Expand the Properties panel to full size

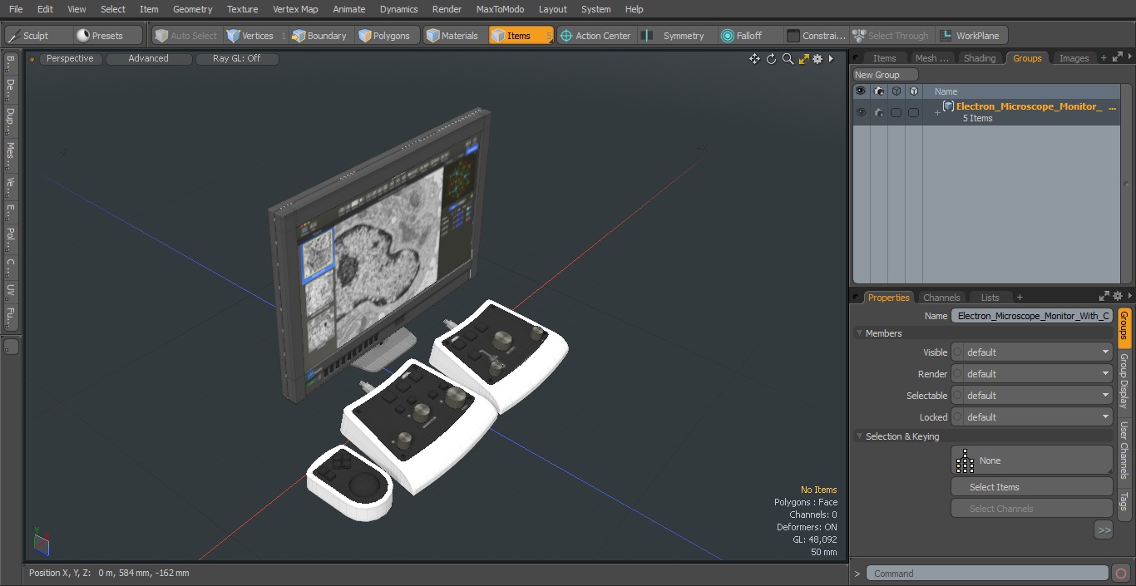click(1104, 297)
